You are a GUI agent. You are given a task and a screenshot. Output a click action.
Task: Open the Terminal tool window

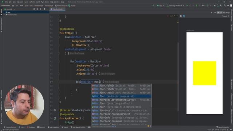(x=41, y=127)
